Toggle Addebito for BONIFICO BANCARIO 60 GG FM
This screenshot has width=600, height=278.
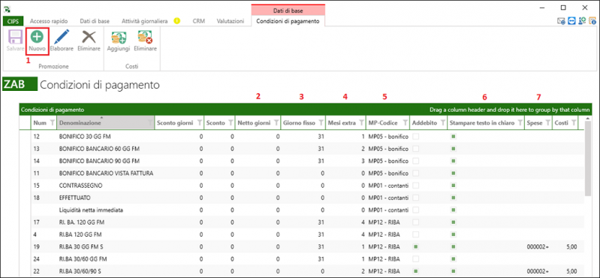415,149
